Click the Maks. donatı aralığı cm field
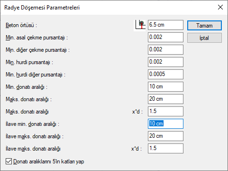The width and height of the screenshot is (228, 171). 165,99
